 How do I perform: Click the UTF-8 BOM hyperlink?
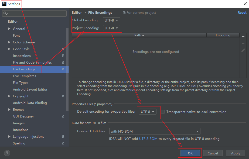(x=148, y=139)
